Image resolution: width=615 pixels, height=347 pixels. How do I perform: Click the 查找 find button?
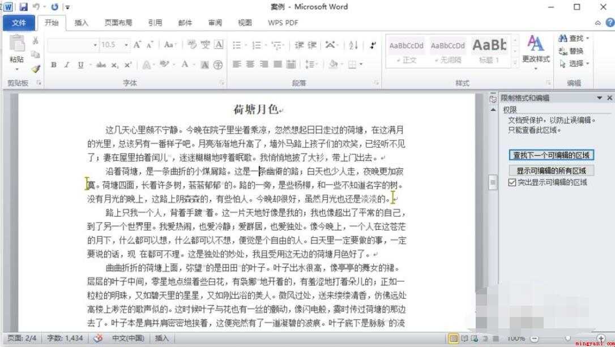coord(574,38)
